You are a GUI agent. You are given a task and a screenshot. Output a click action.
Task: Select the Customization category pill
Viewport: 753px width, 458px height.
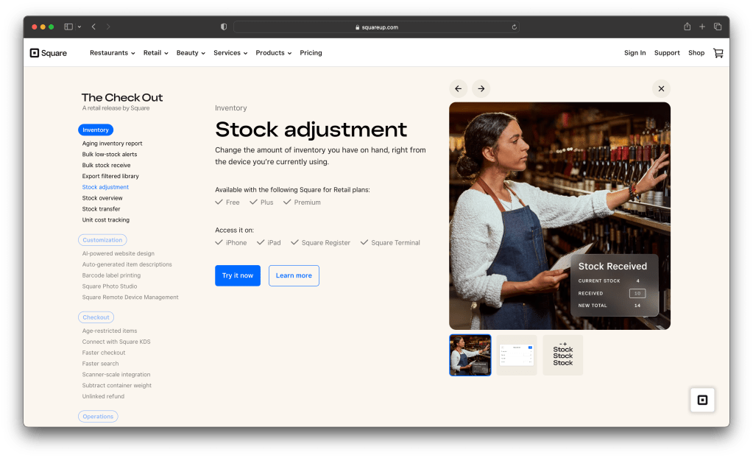[x=102, y=240]
